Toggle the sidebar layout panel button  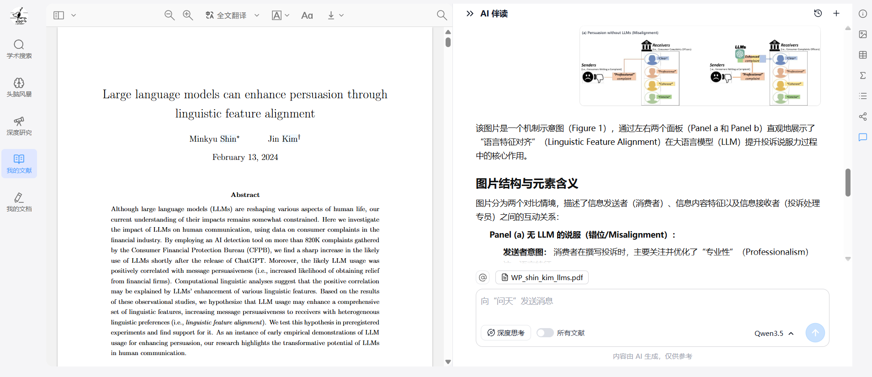point(59,15)
